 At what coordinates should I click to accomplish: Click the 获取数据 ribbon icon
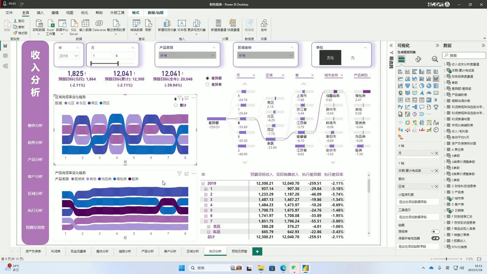pos(38,24)
